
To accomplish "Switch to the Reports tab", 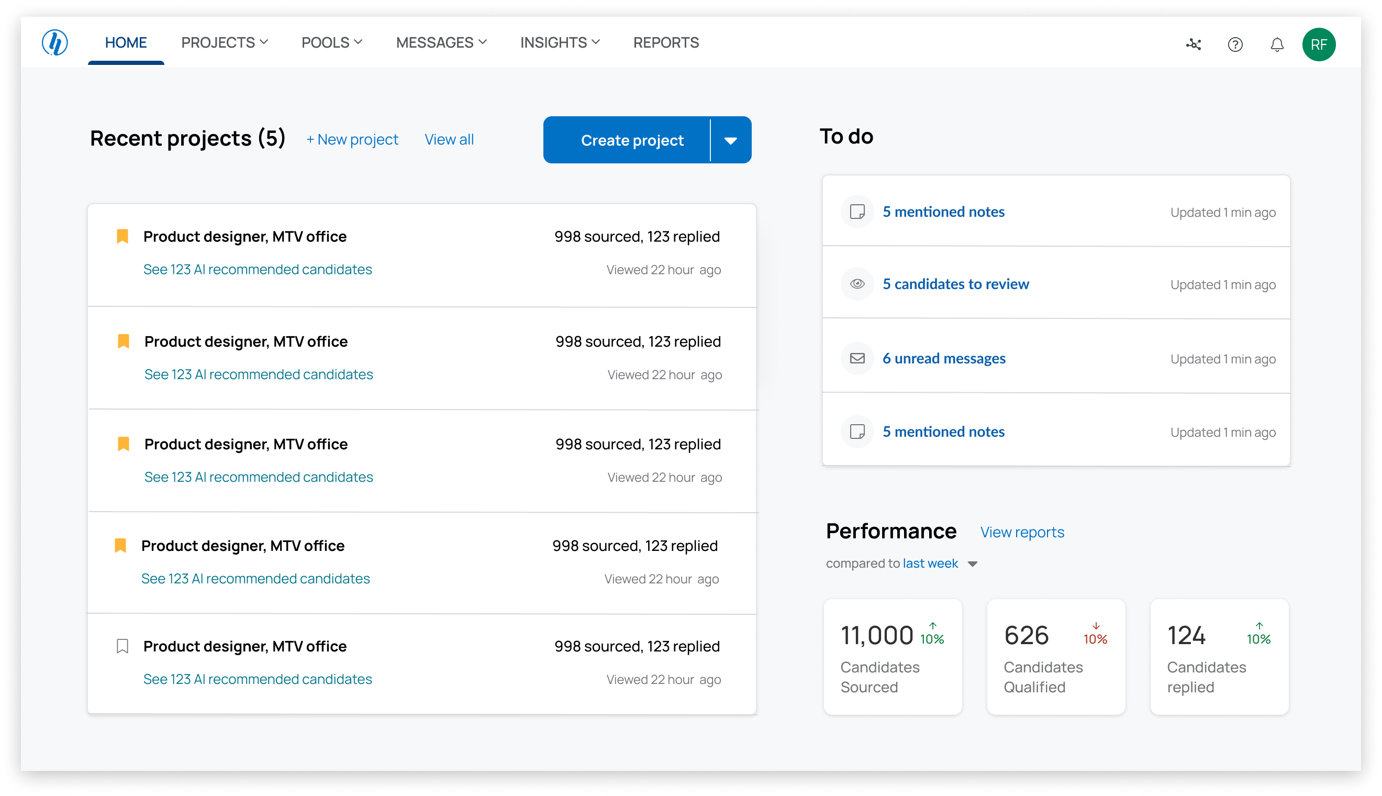I will [665, 42].
